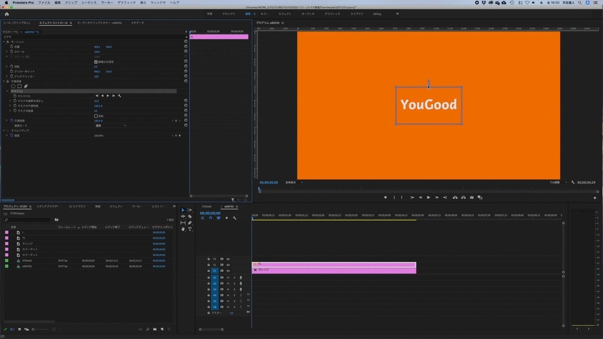Select the Selection arrow tool
This screenshot has height=339, width=603.
pos(183,210)
